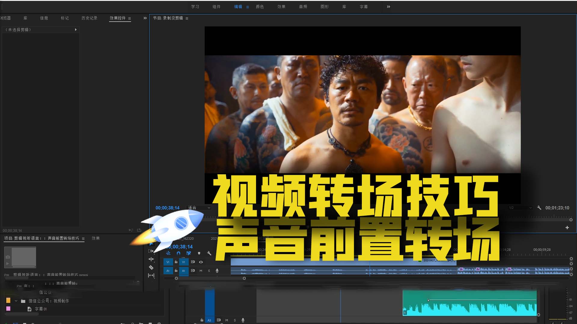Open the 1/2 playback resolution dropdown
The image size is (577, 324).
click(x=520, y=208)
